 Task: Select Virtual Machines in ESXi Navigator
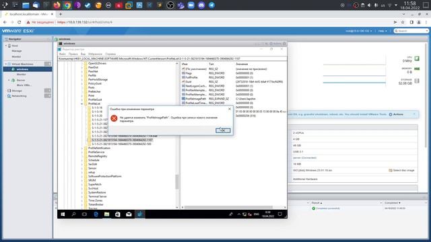click(x=22, y=64)
